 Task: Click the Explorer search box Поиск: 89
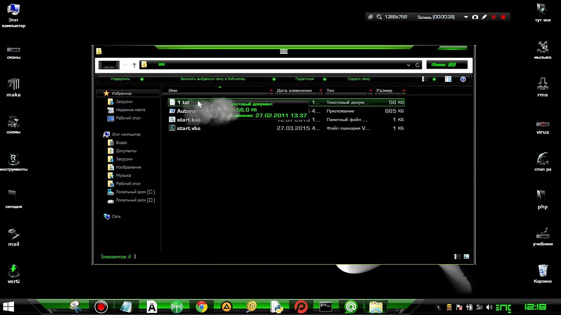(x=447, y=65)
